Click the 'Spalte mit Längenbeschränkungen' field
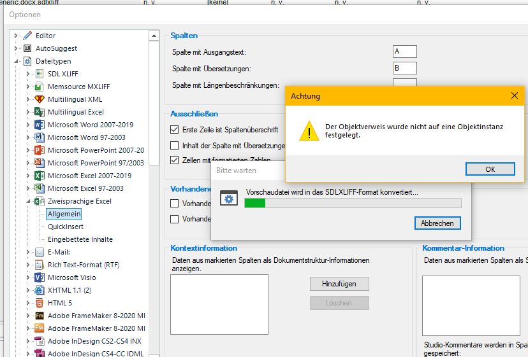Viewport: 528px width, 357px height. coord(405,82)
